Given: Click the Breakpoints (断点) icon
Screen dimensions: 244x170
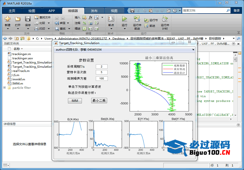Looking at the screenshot, I should [x=111, y=19].
